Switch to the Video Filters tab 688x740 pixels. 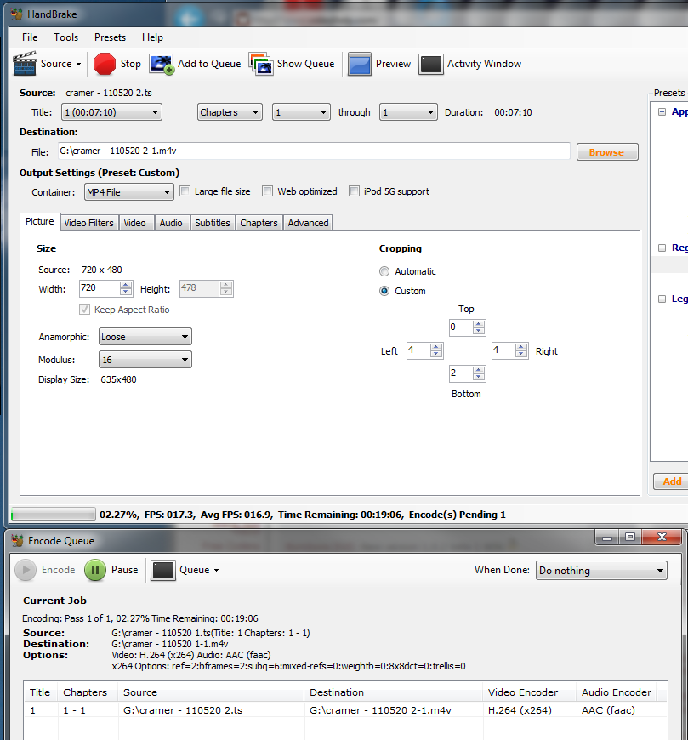point(88,223)
